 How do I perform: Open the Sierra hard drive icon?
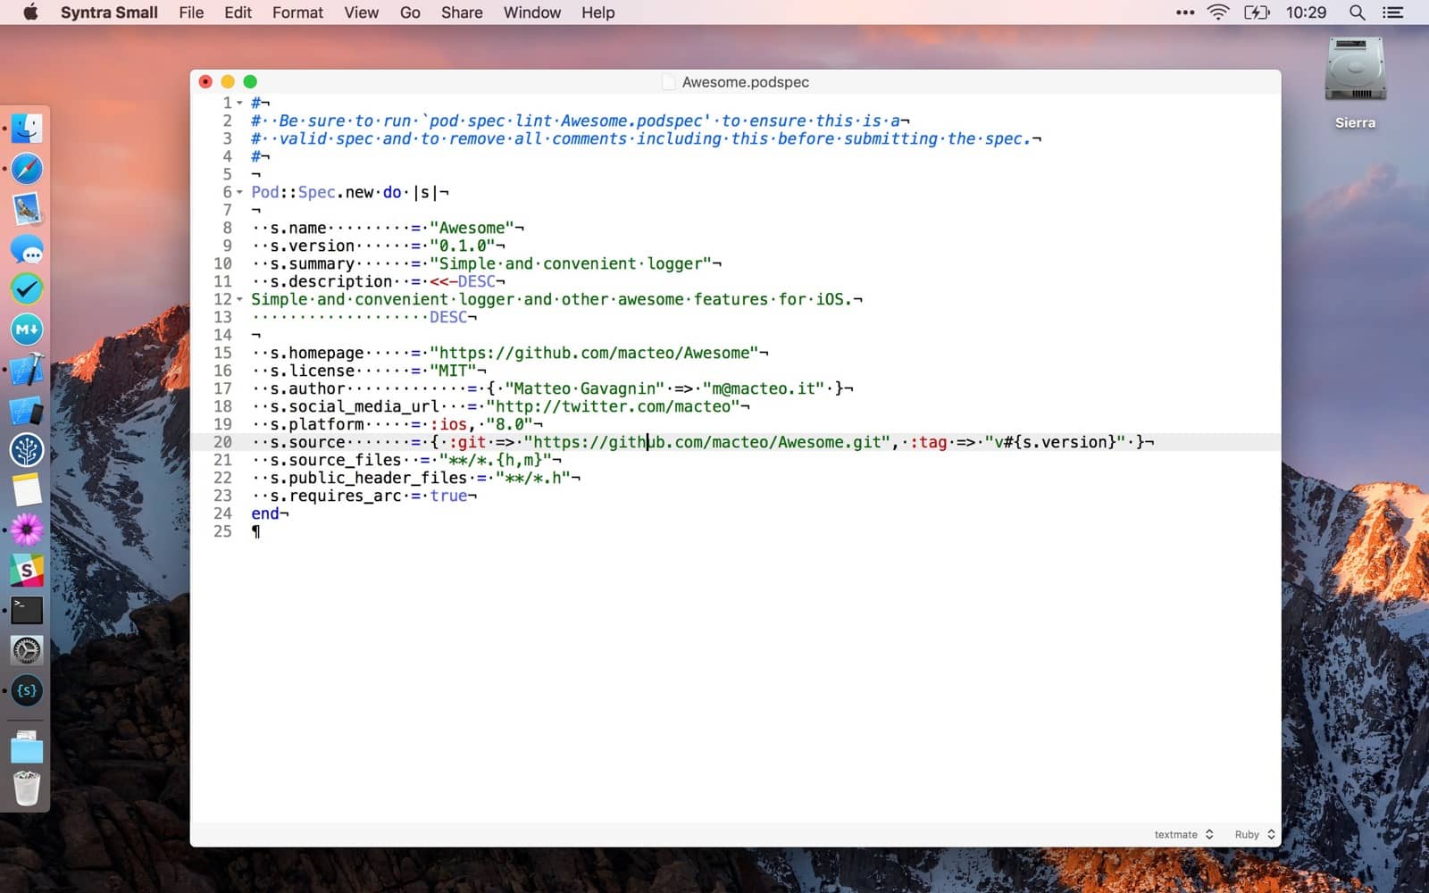1354,71
